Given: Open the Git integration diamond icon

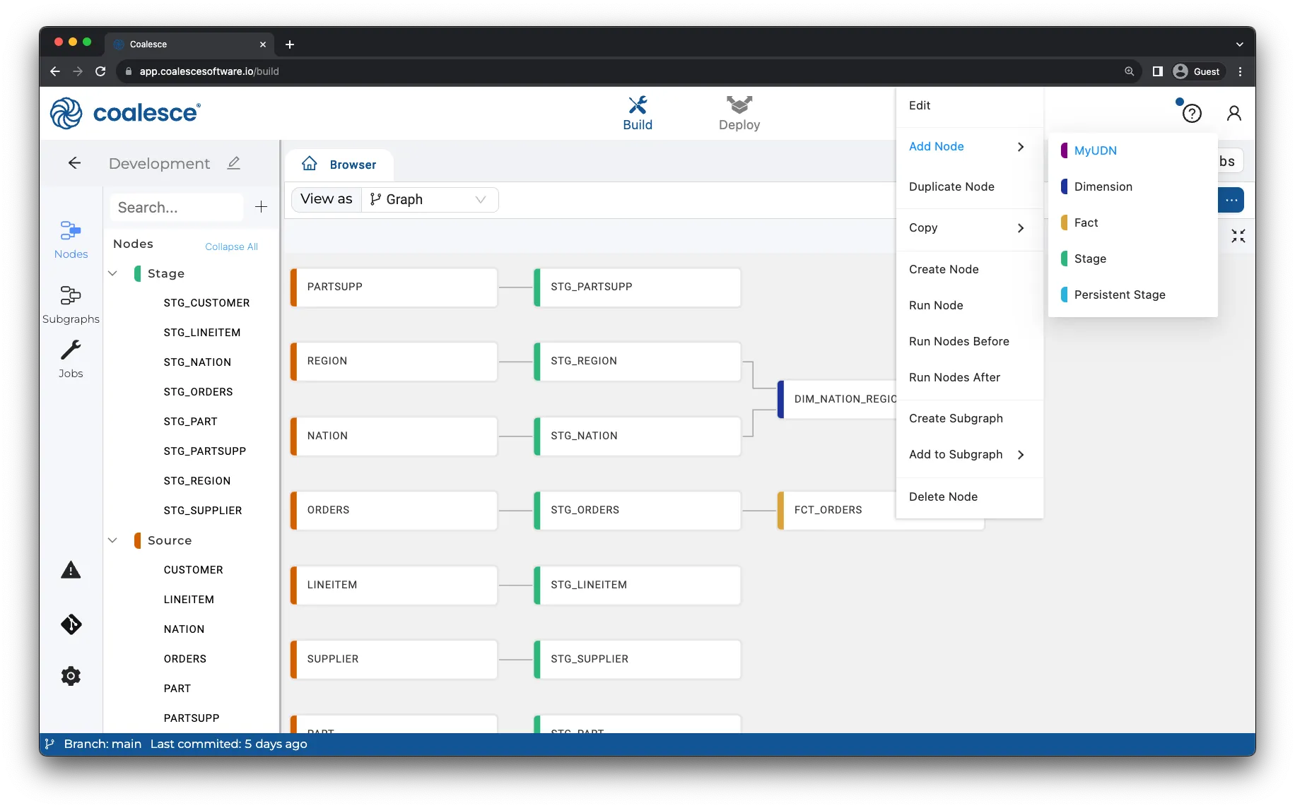Looking at the screenshot, I should (x=71, y=624).
